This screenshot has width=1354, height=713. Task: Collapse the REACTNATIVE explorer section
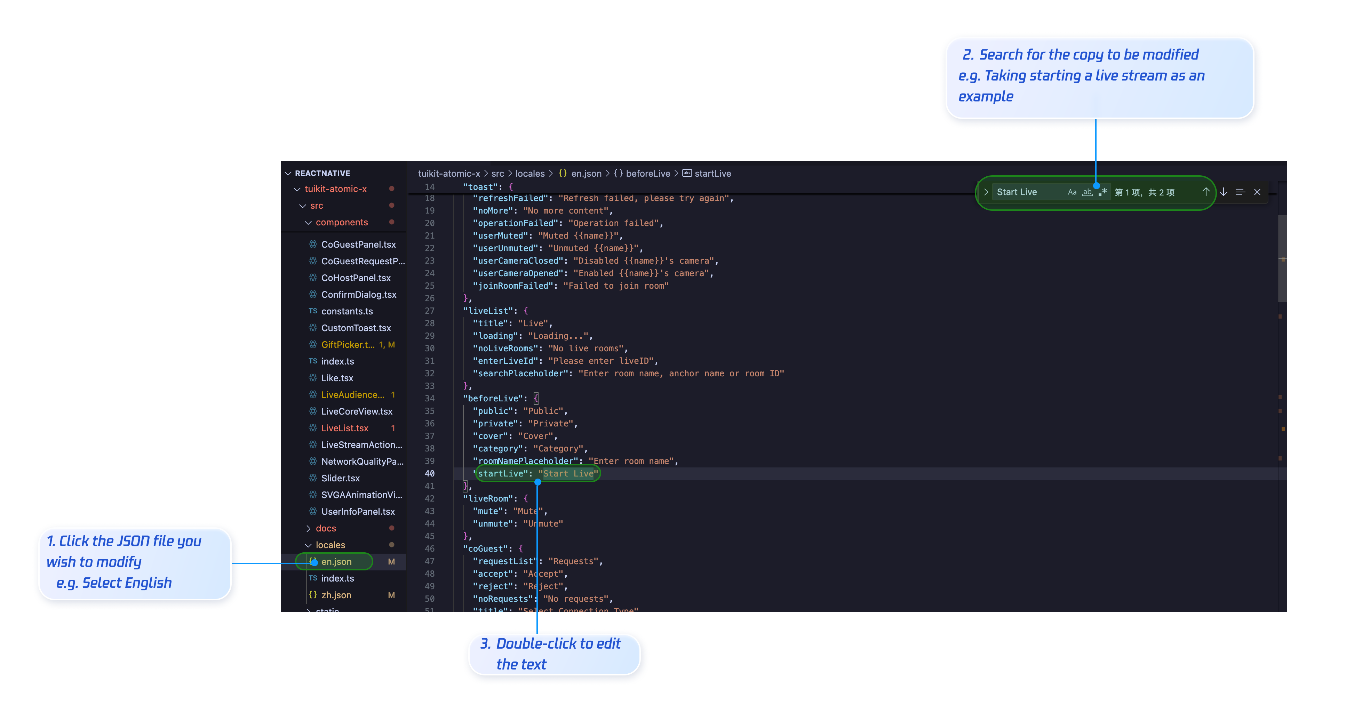click(x=322, y=174)
